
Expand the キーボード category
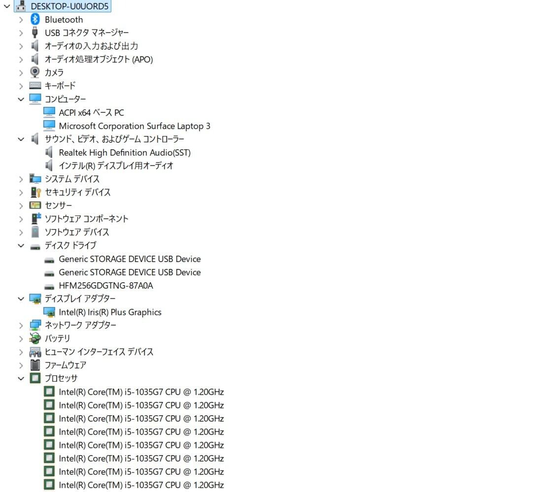[21, 86]
